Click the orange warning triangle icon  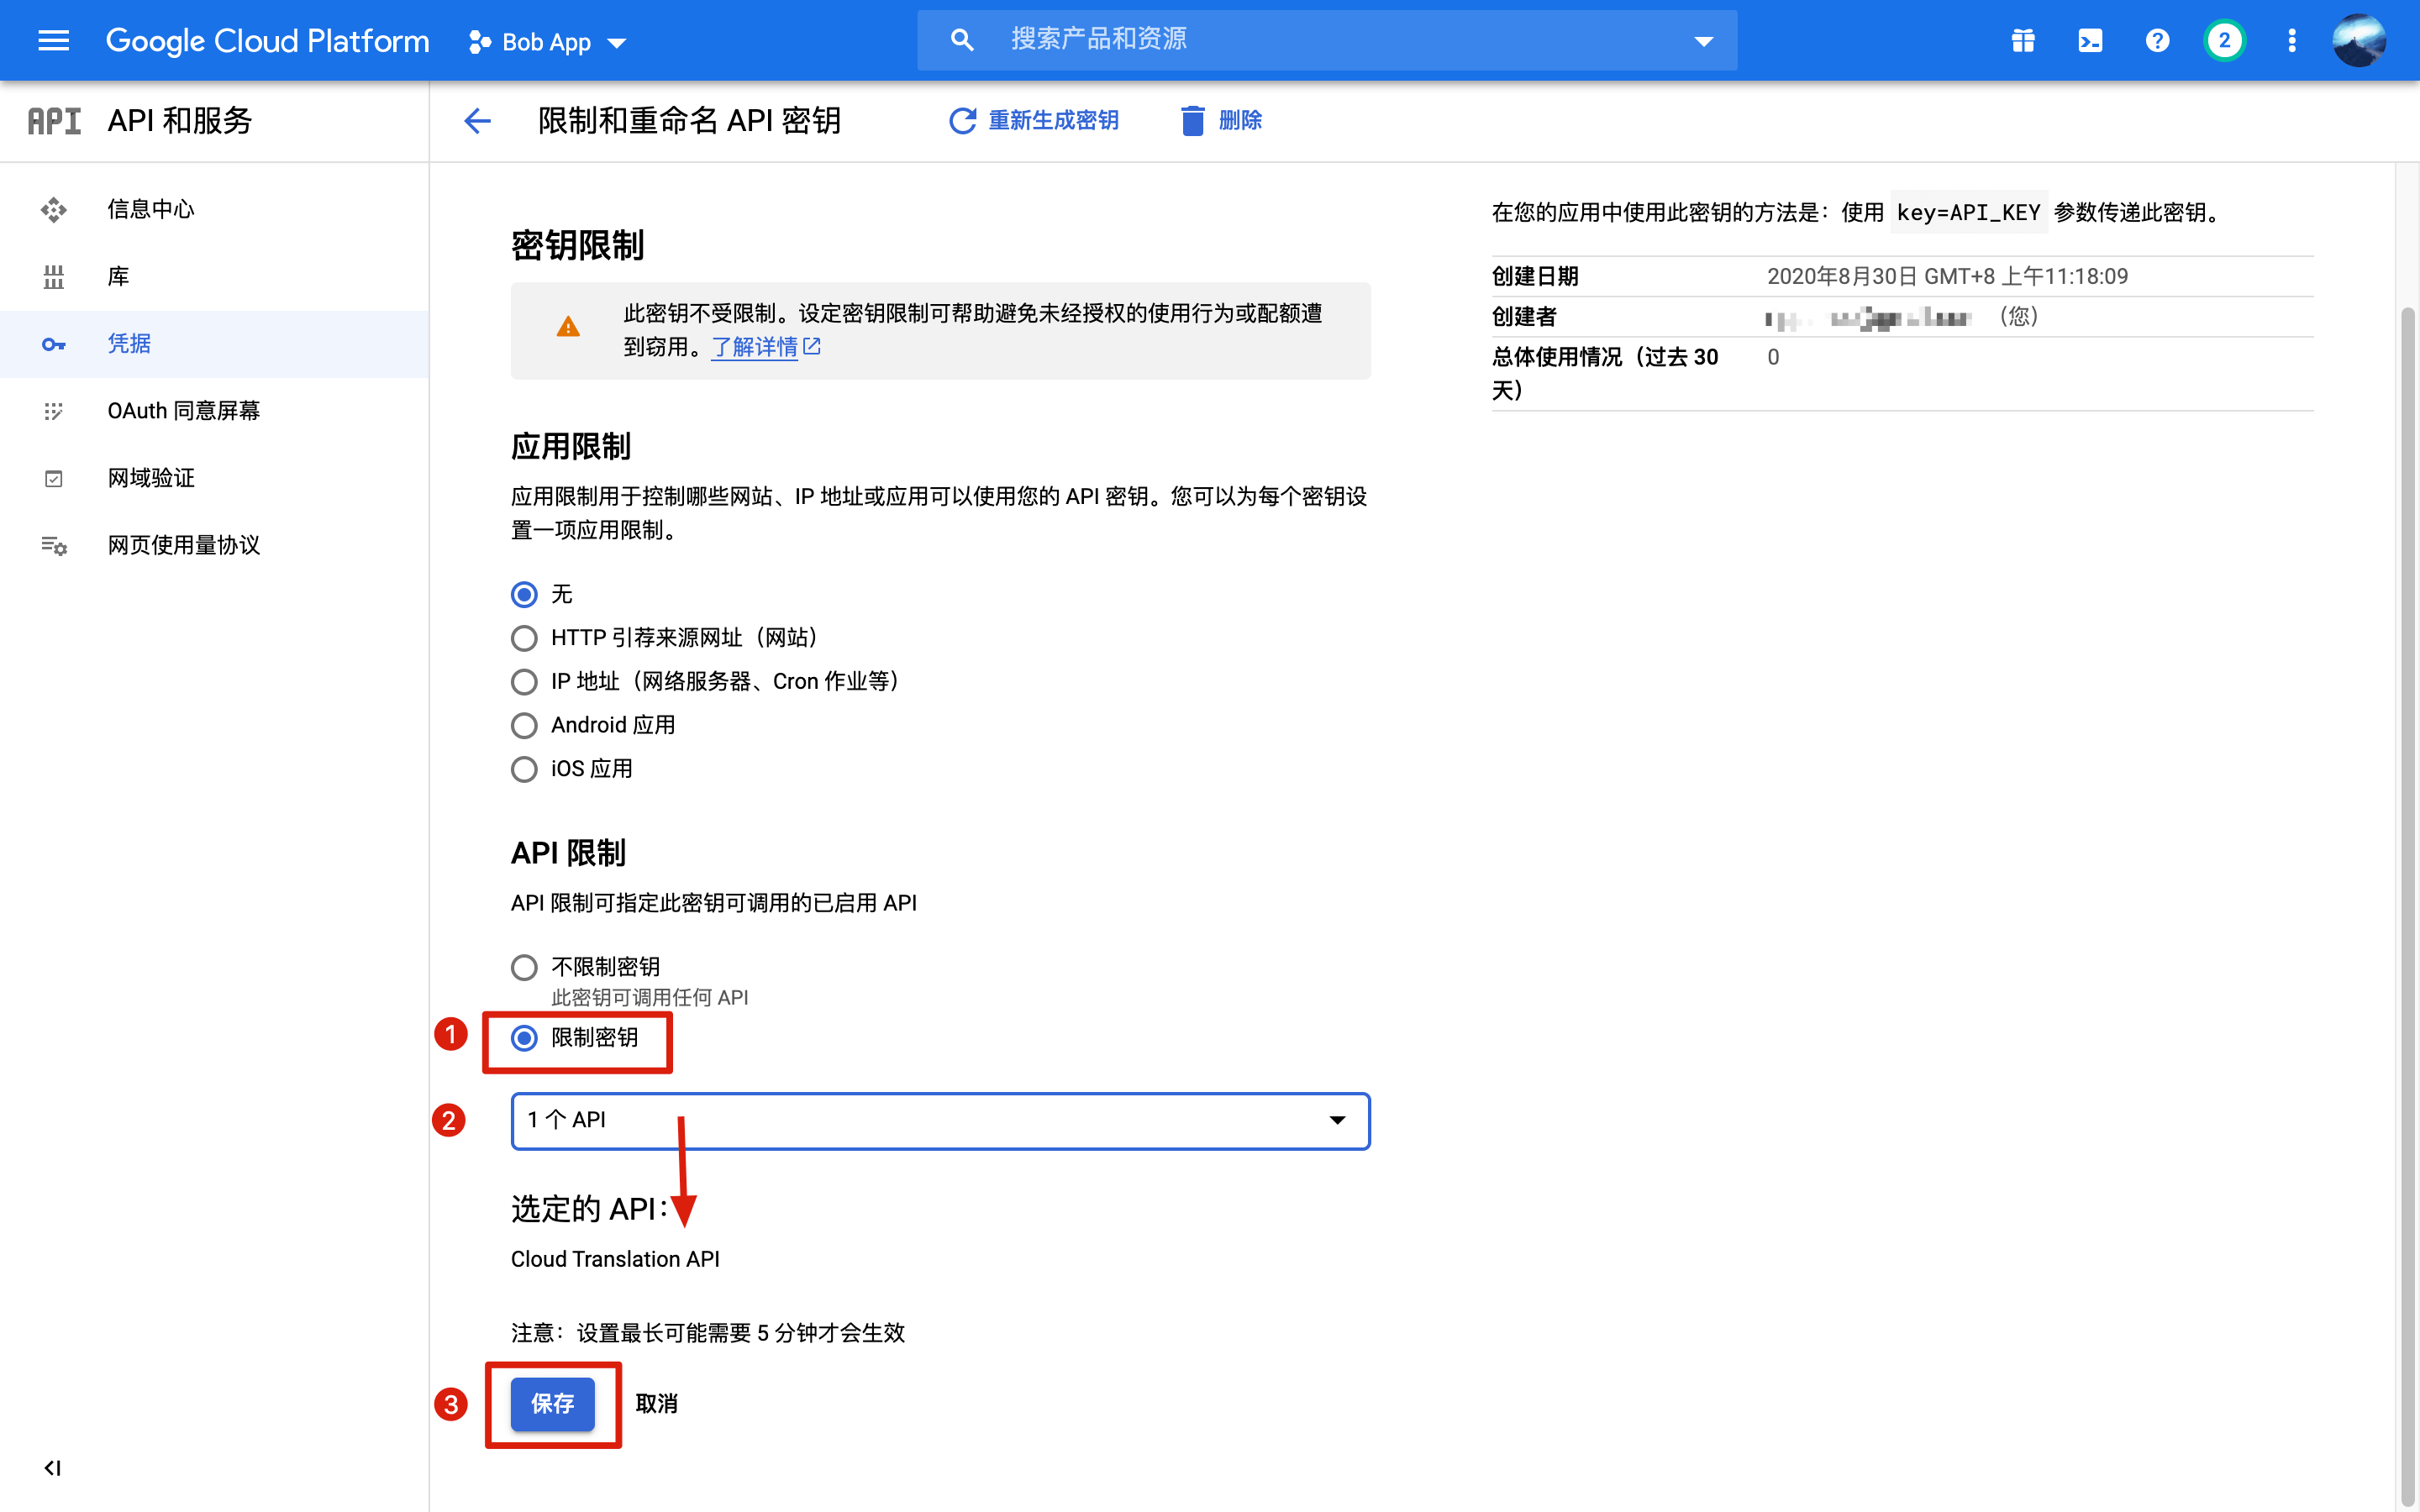(567, 326)
